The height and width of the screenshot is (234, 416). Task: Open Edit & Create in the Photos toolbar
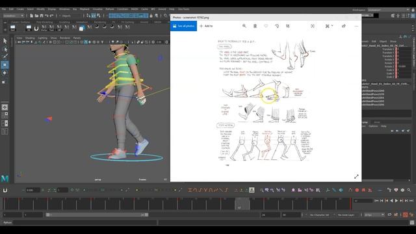(x=329, y=26)
